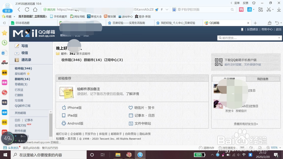The image size is (283, 159).
Task: Click the blue translate icon
Action: pos(249,10)
